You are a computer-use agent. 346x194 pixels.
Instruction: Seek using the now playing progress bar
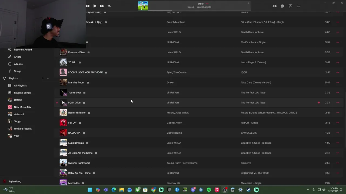[199, 10]
